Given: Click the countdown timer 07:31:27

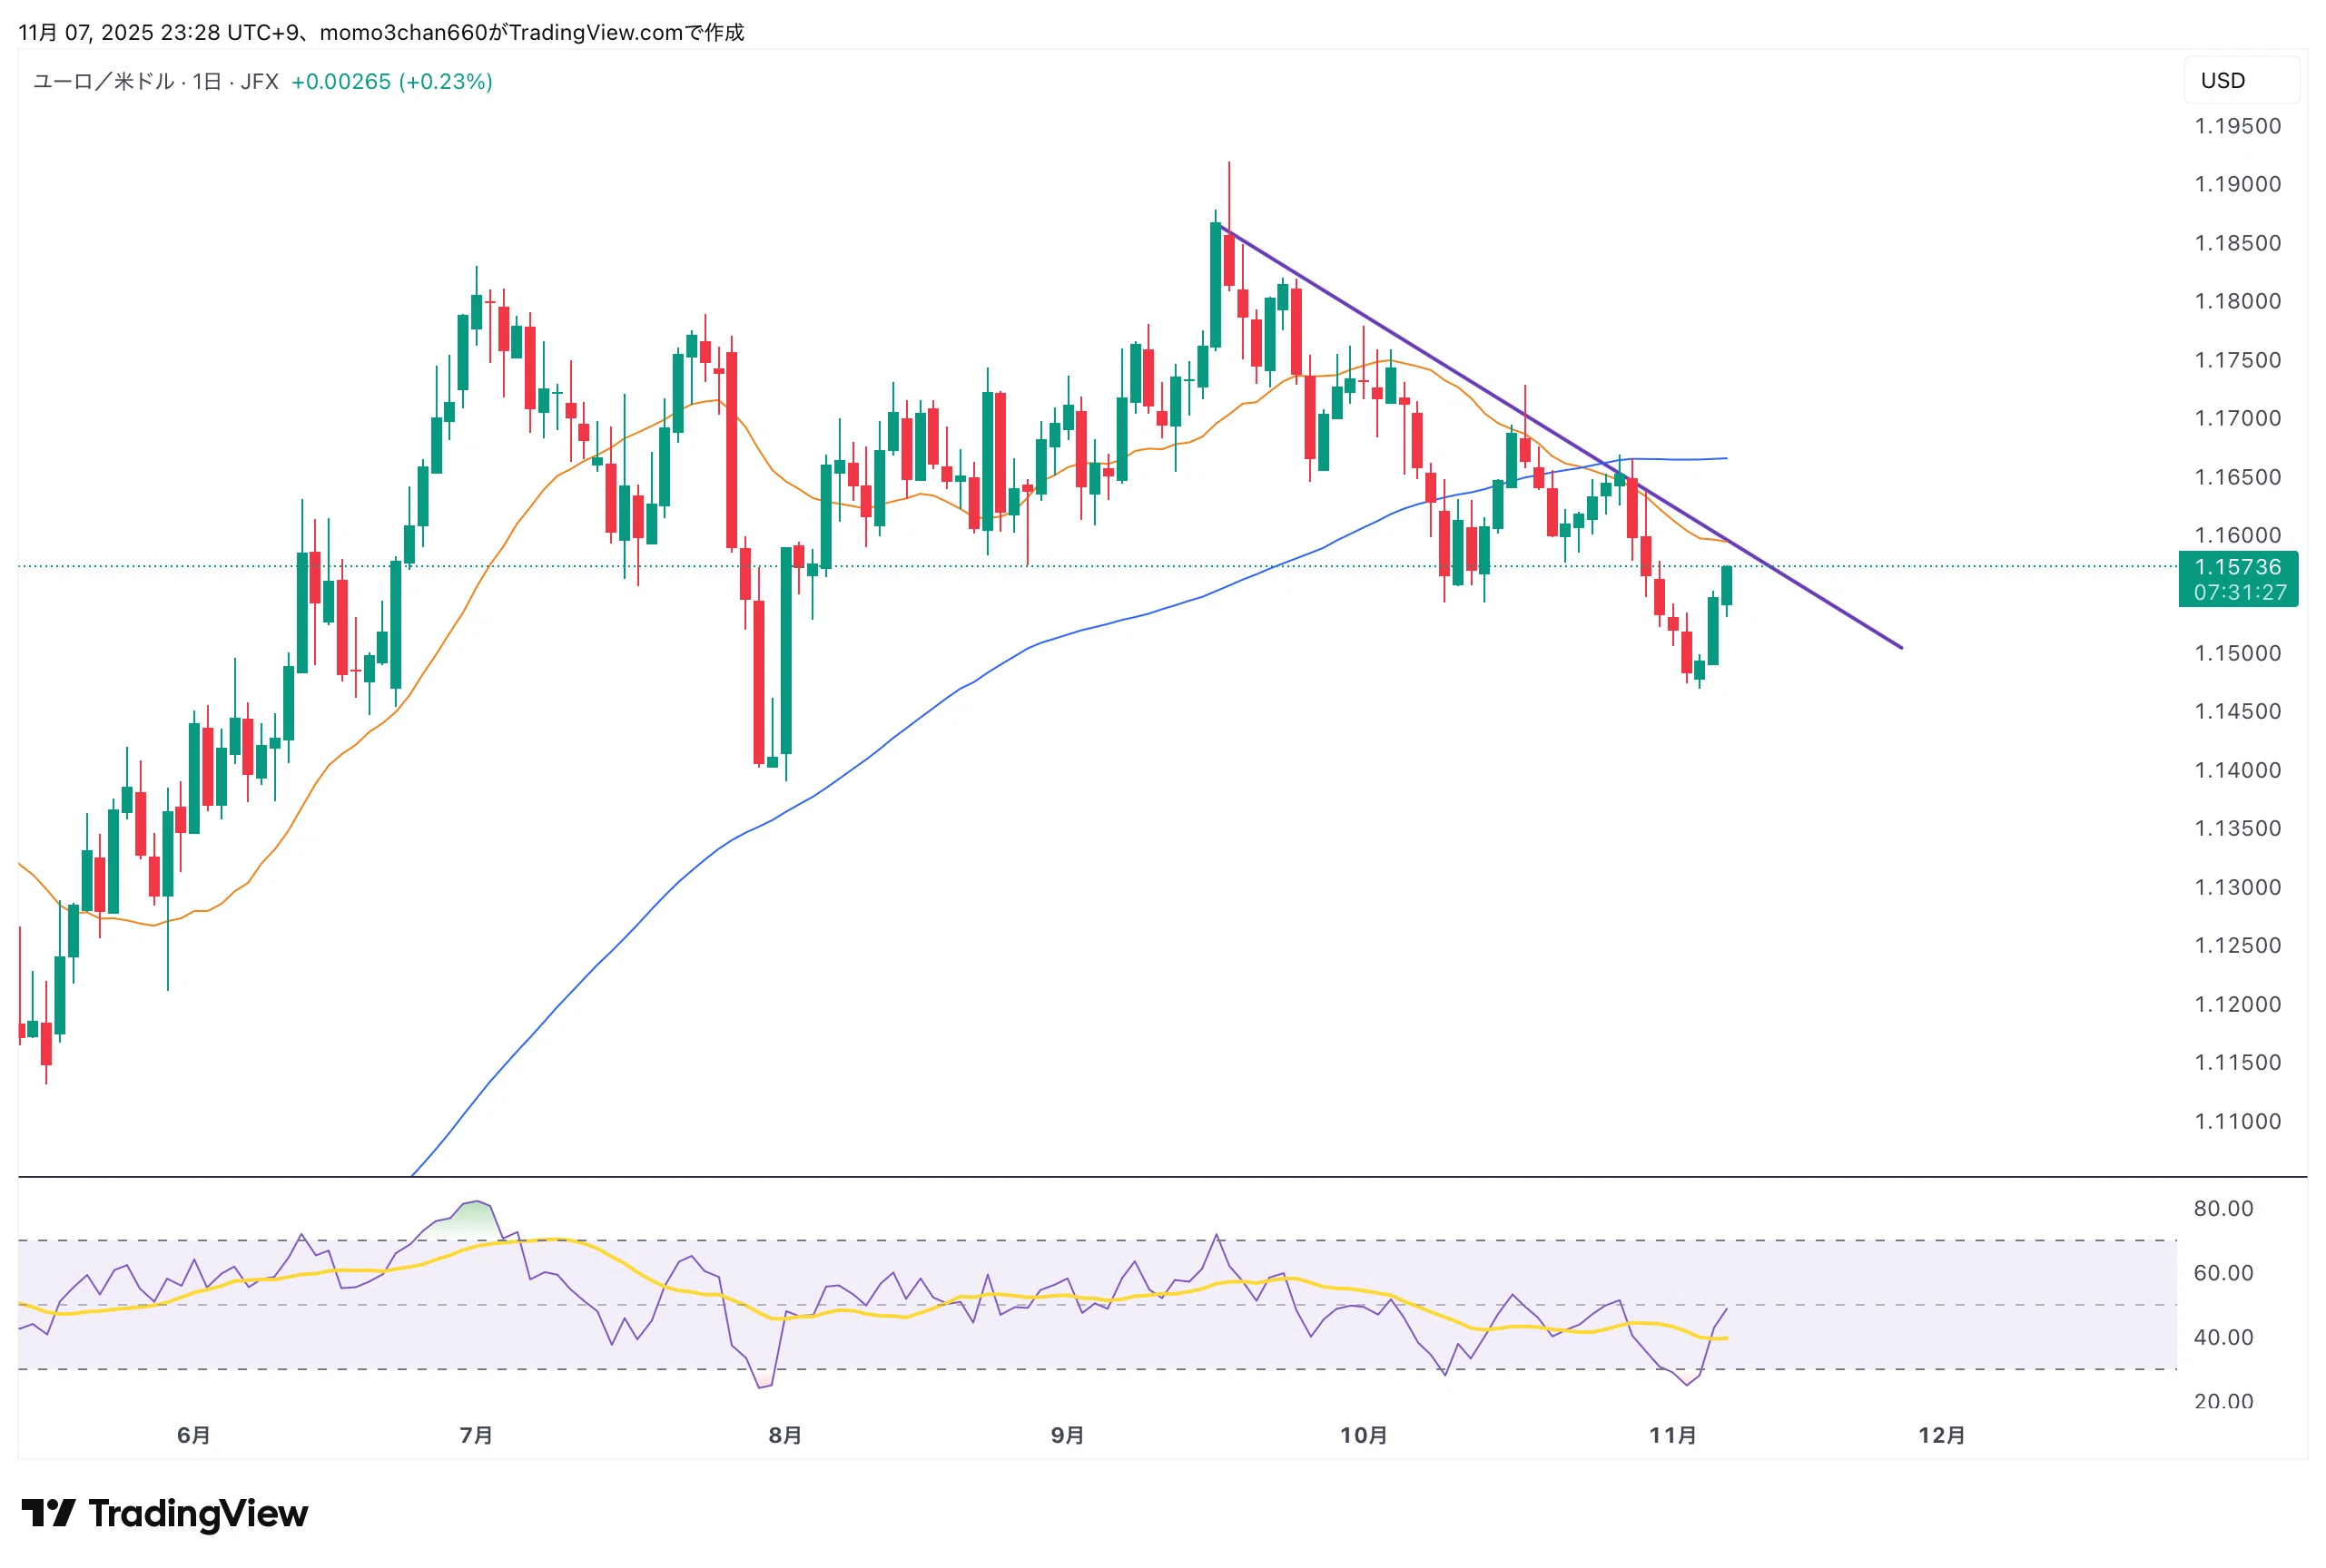Looking at the screenshot, I should [2240, 592].
